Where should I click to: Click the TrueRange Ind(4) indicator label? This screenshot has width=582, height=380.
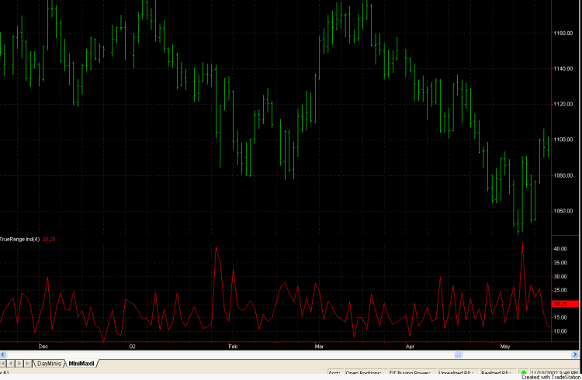(x=19, y=240)
